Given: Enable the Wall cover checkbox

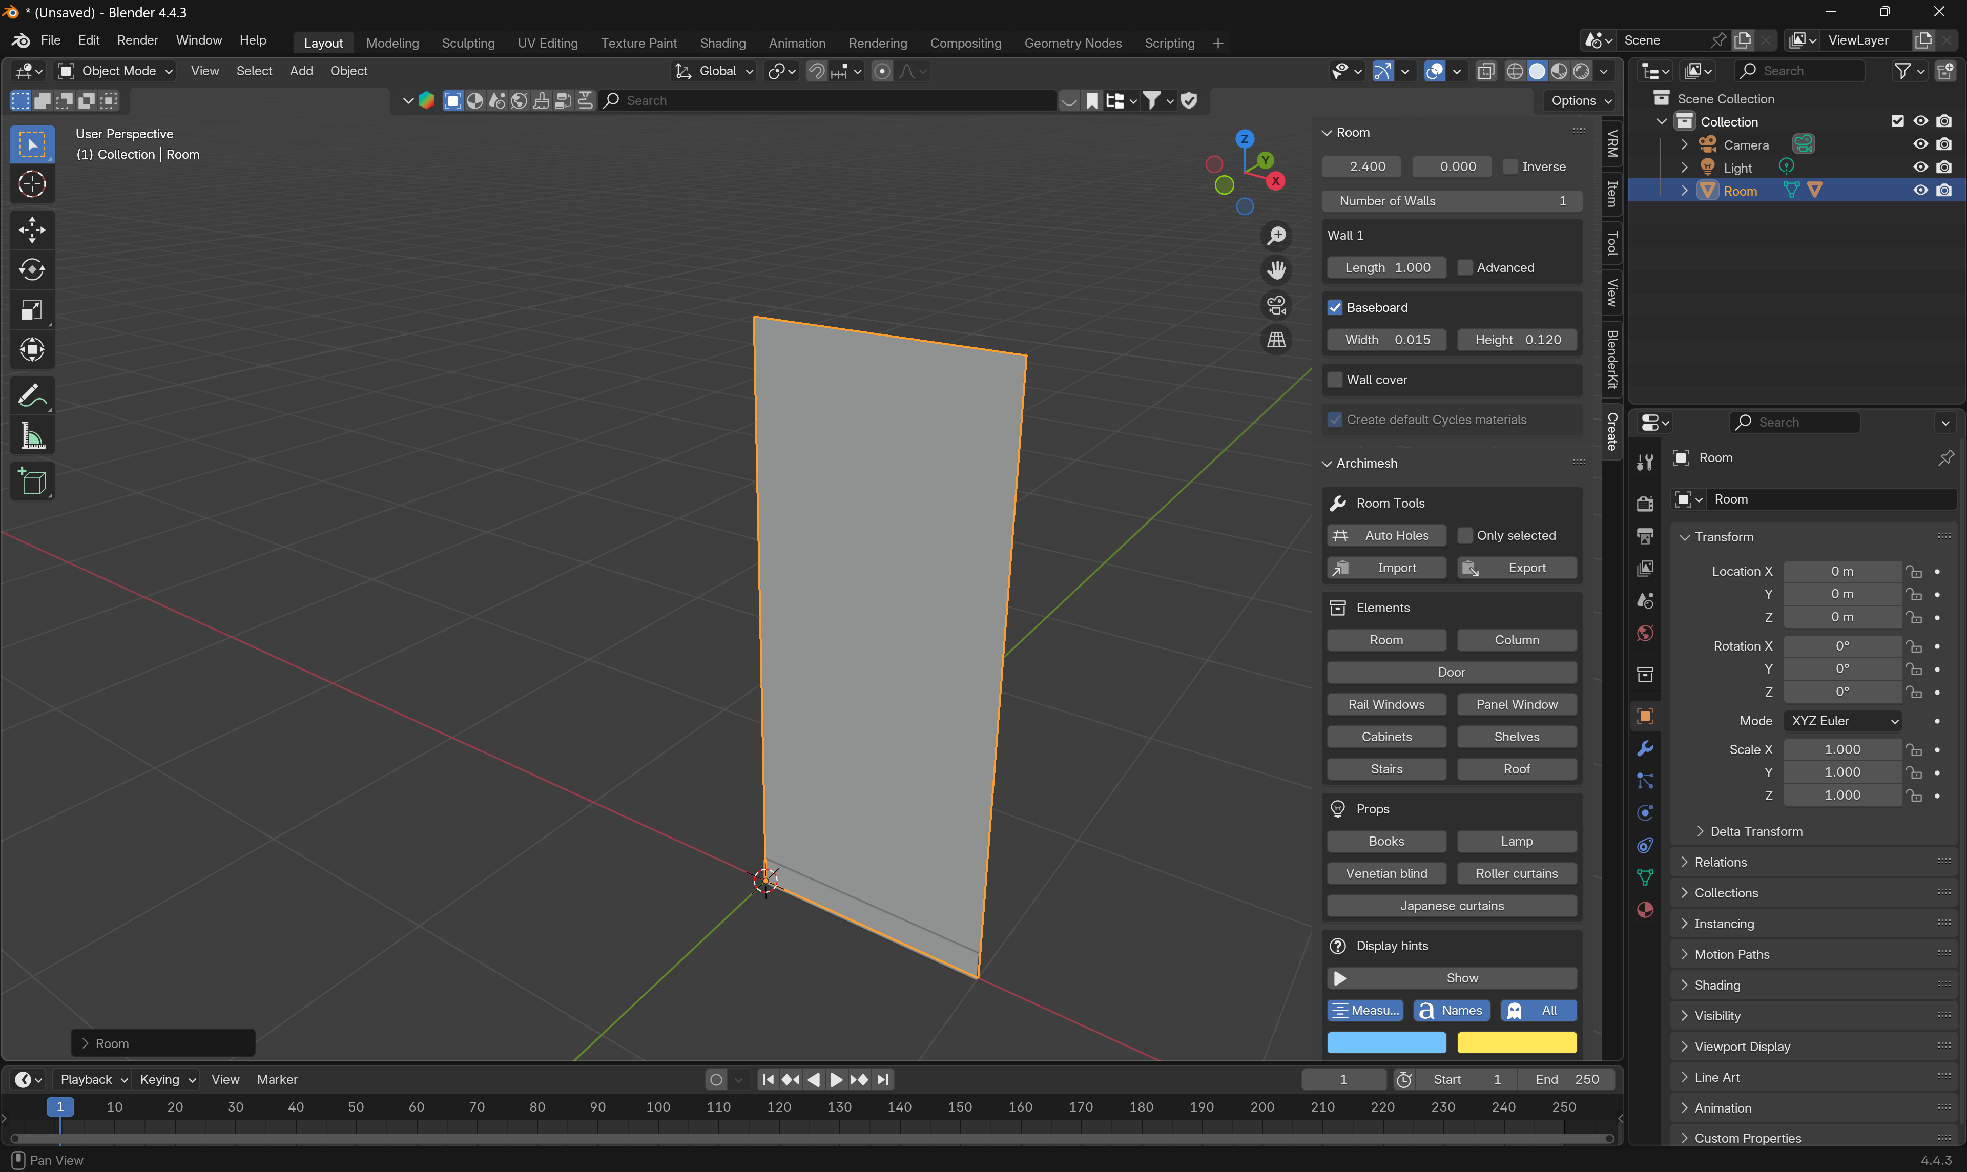Looking at the screenshot, I should (x=1335, y=380).
